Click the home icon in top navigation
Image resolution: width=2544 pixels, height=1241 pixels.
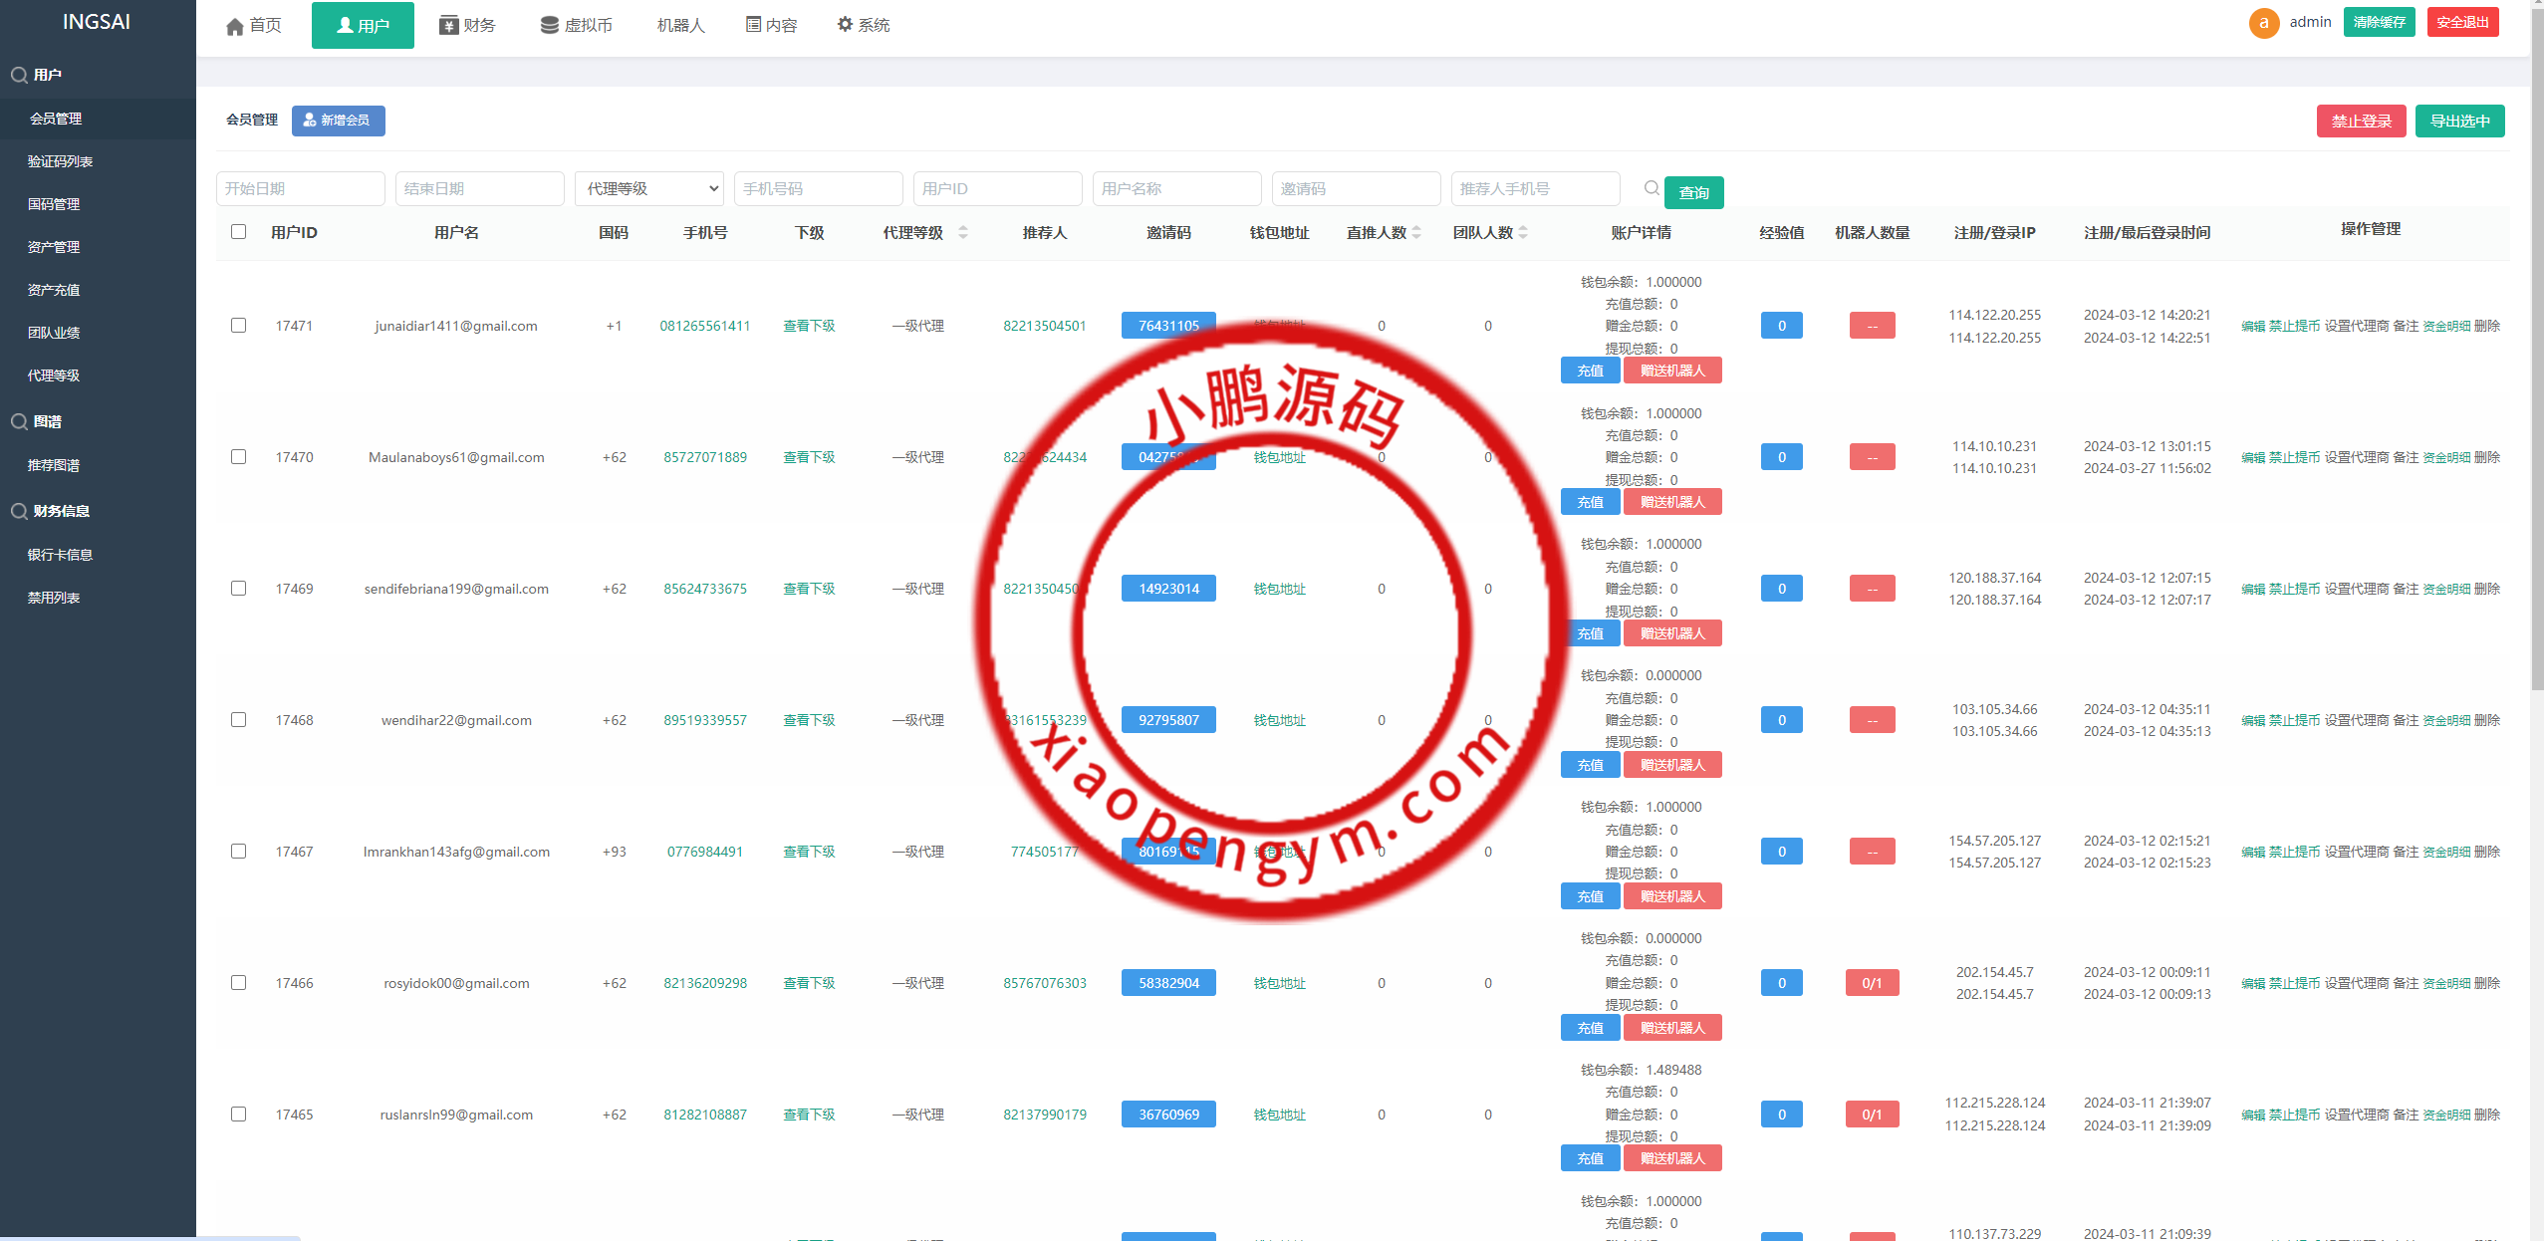pos(235,26)
